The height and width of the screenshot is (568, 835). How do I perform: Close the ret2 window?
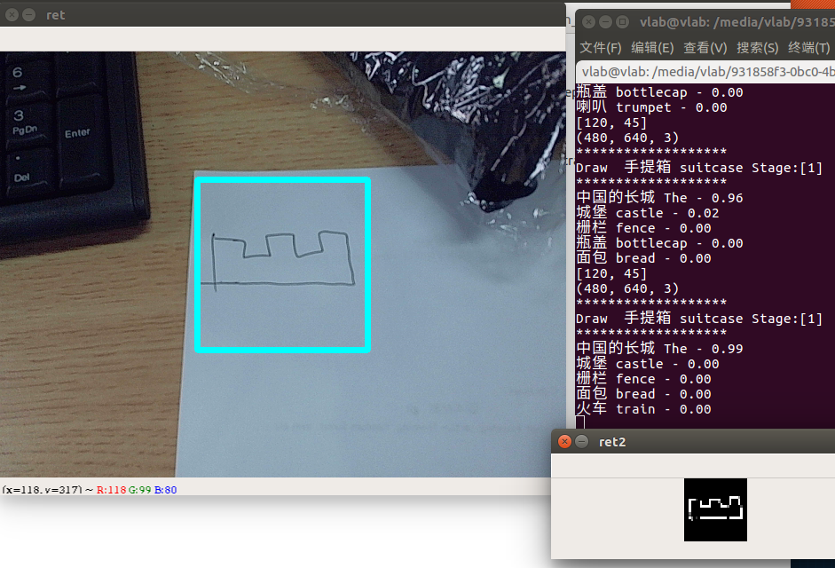point(564,442)
